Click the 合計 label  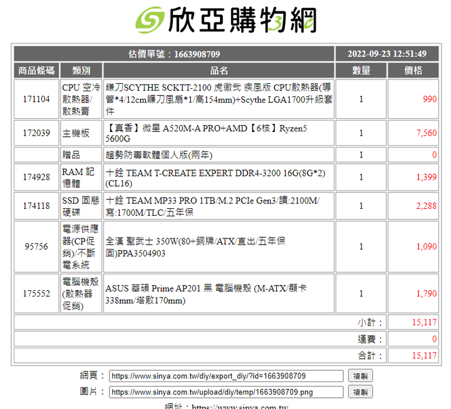point(370,356)
